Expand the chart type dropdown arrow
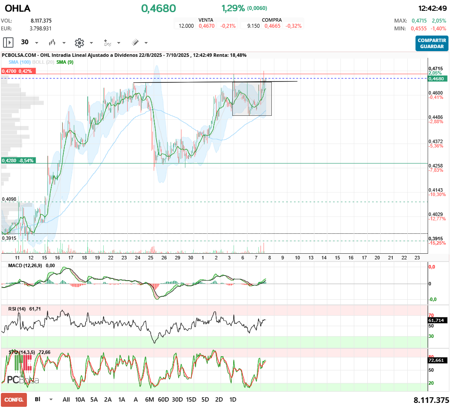Viewport: 455px width, 409px height. pyautogui.click(x=64, y=43)
